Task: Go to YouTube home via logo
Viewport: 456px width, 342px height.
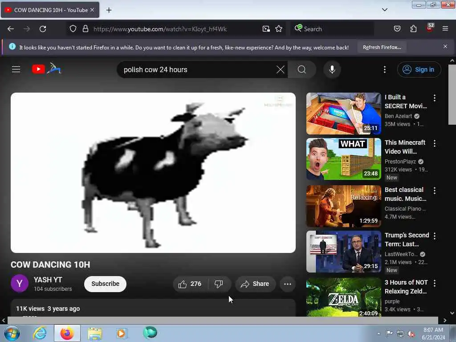Action: coord(46,69)
